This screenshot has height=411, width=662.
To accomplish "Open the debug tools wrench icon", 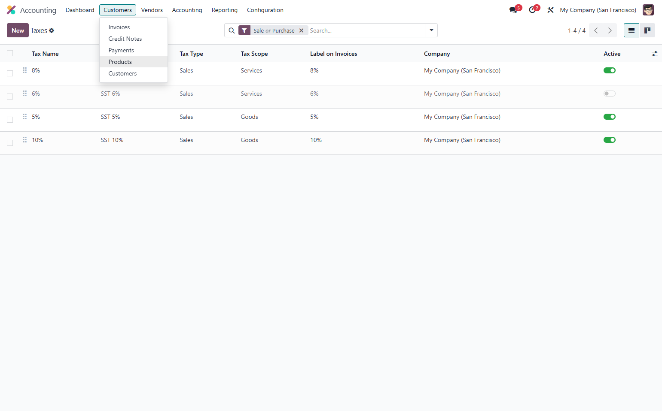I will point(550,10).
